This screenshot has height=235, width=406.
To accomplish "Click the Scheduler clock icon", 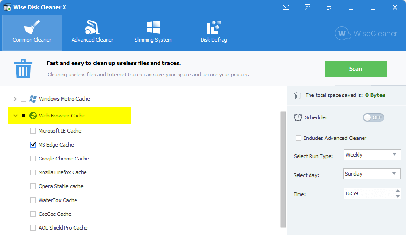I will (298, 117).
